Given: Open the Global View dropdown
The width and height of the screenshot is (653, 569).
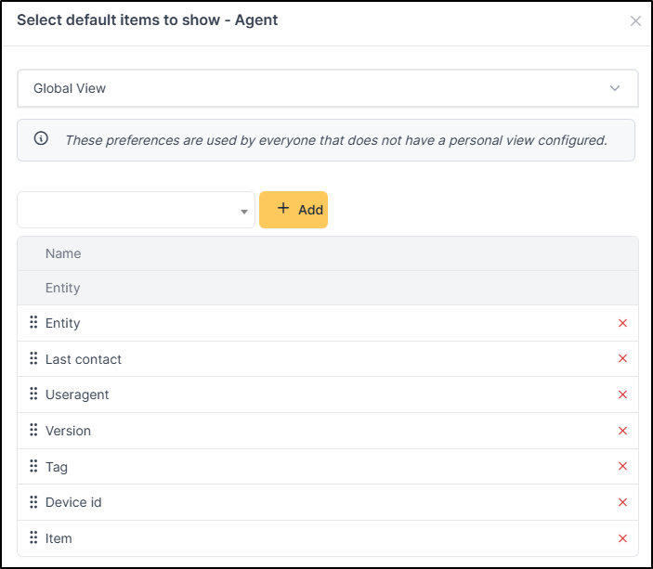Looking at the screenshot, I should click(327, 88).
